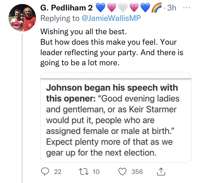
Task: Click the 3h timestamp
Action: point(173,8)
